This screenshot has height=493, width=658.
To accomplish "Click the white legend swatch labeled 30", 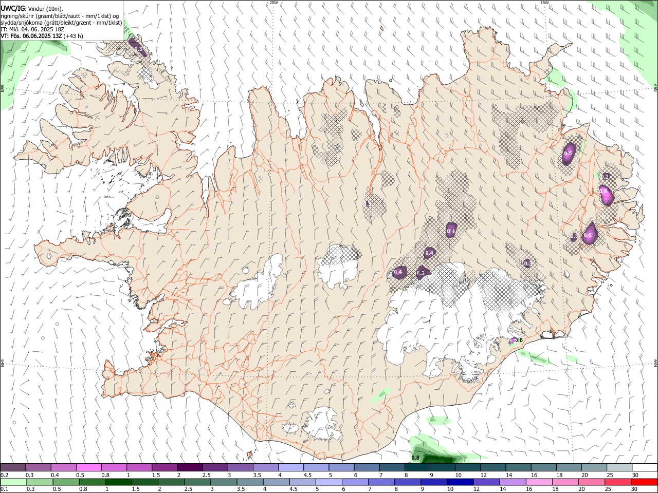I will [645, 467].
